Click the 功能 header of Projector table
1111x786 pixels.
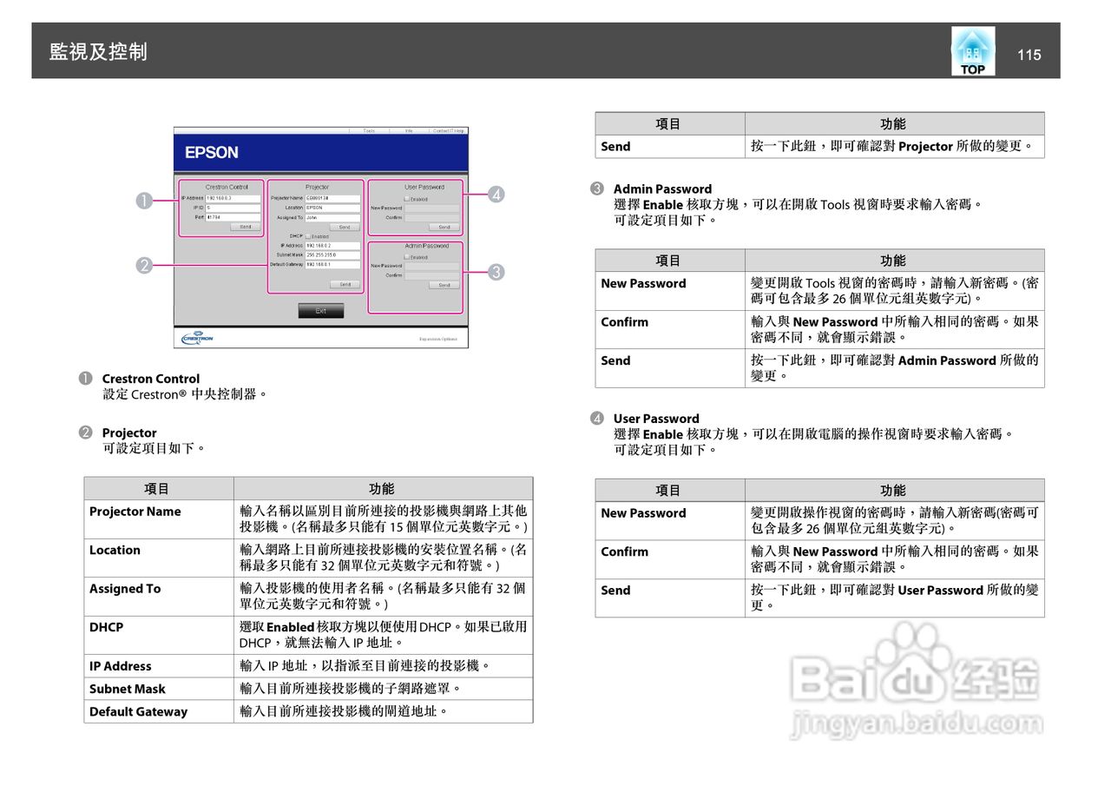coord(382,489)
